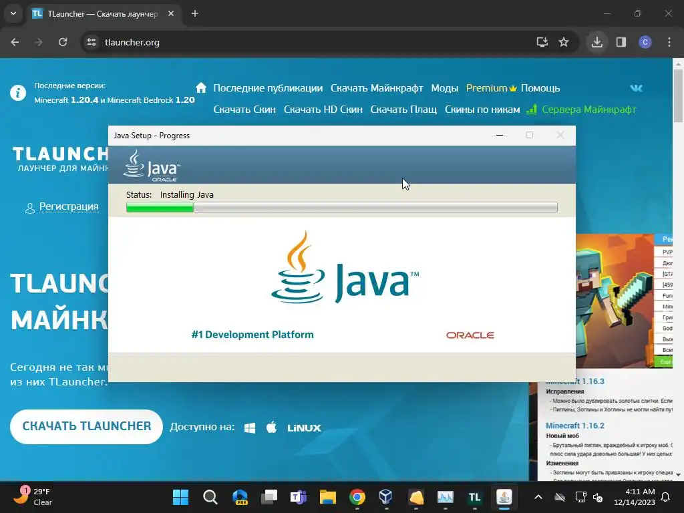
Task: Switch to Chrome on the taskbar
Action: point(357,497)
